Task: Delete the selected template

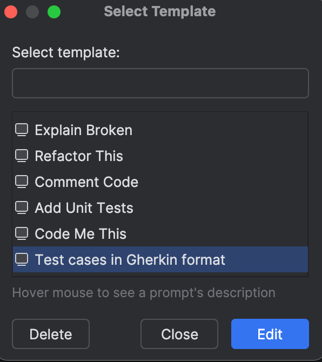Action: click(51, 334)
